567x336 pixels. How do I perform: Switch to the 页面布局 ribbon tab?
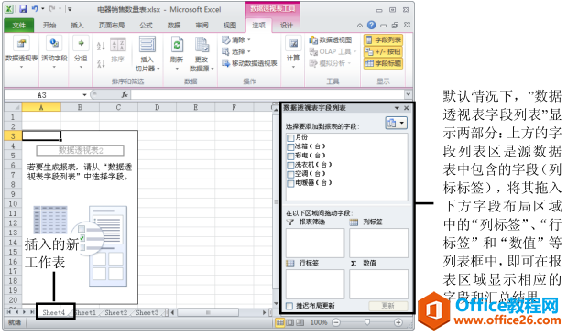(x=112, y=25)
